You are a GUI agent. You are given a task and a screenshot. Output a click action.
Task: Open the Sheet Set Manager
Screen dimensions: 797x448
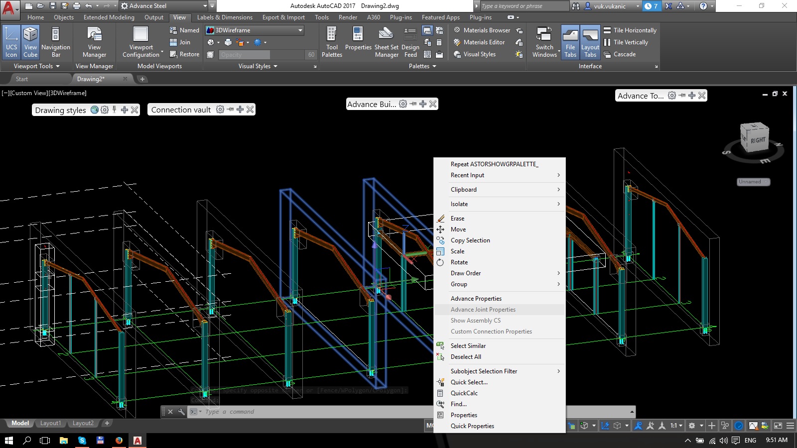pyautogui.click(x=386, y=42)
